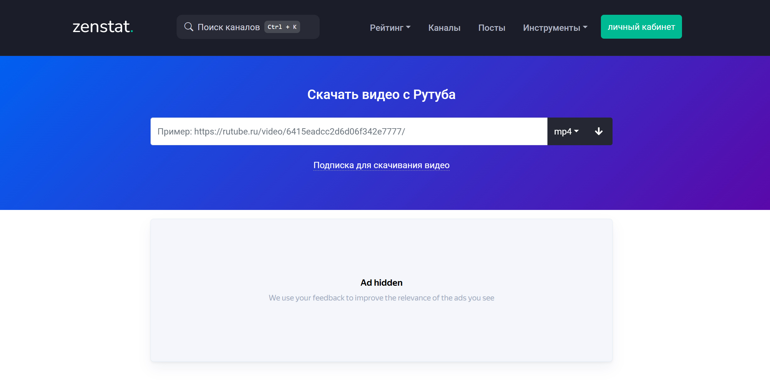Click the green dot in zenstat logo
This screenshot has width=770, height=385.
[132, 31]
